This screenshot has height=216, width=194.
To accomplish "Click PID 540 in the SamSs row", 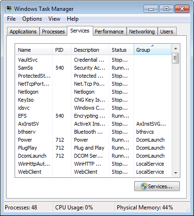I will coord(60,68).
